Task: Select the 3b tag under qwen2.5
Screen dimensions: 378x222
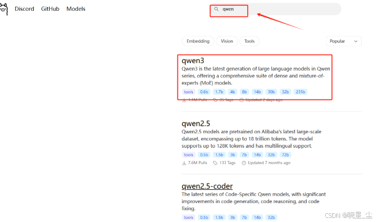Action: [x=232, y=155]
